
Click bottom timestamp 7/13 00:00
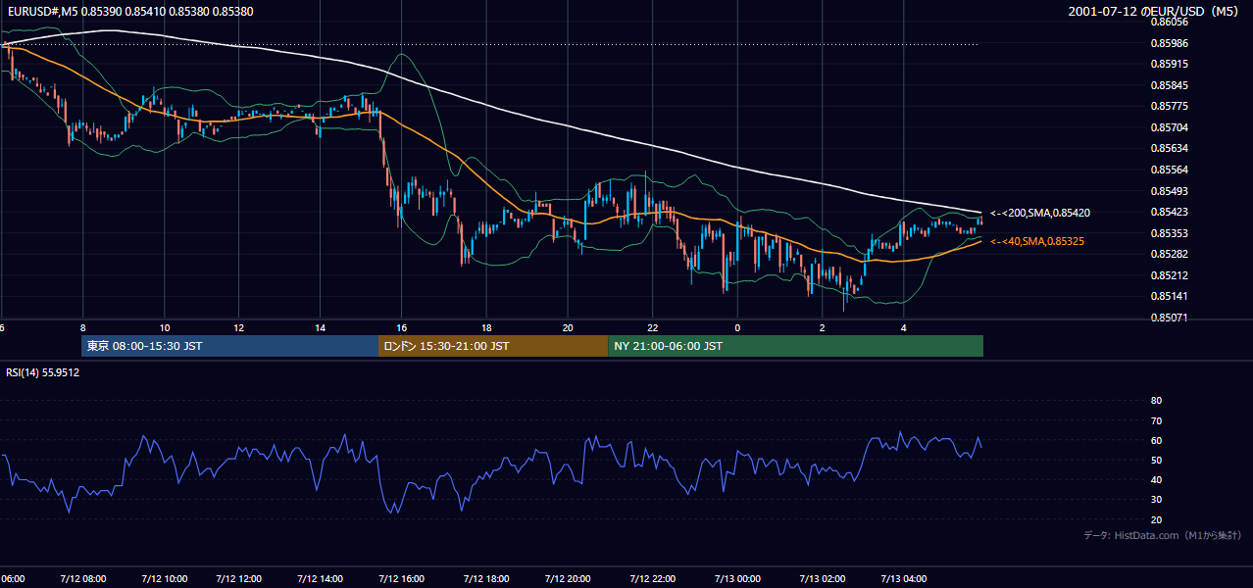pyautogui.click(x=736, y=579)
